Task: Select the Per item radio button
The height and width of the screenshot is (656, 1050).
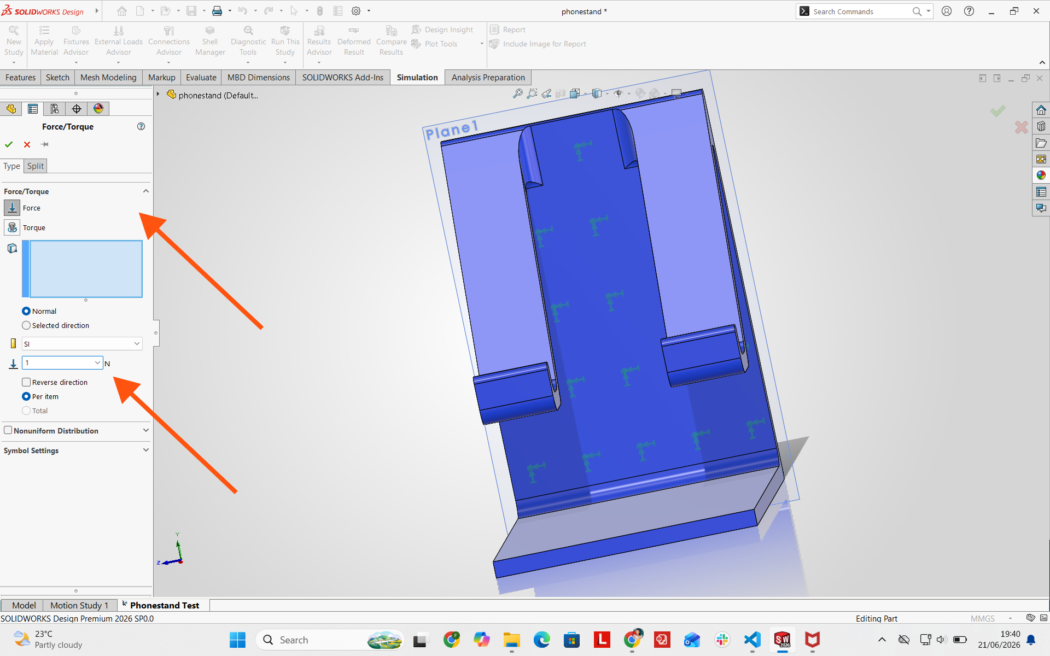Action: [x=26, y=396]
